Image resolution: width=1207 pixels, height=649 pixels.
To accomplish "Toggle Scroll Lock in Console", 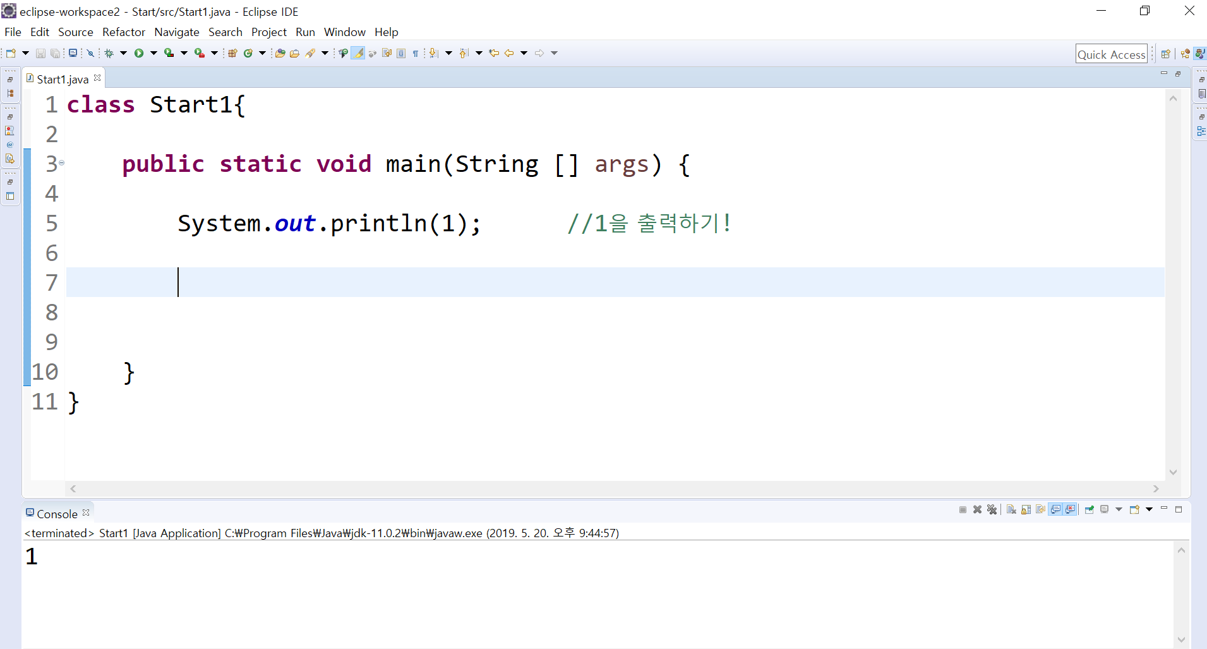I will [1026, 510].
